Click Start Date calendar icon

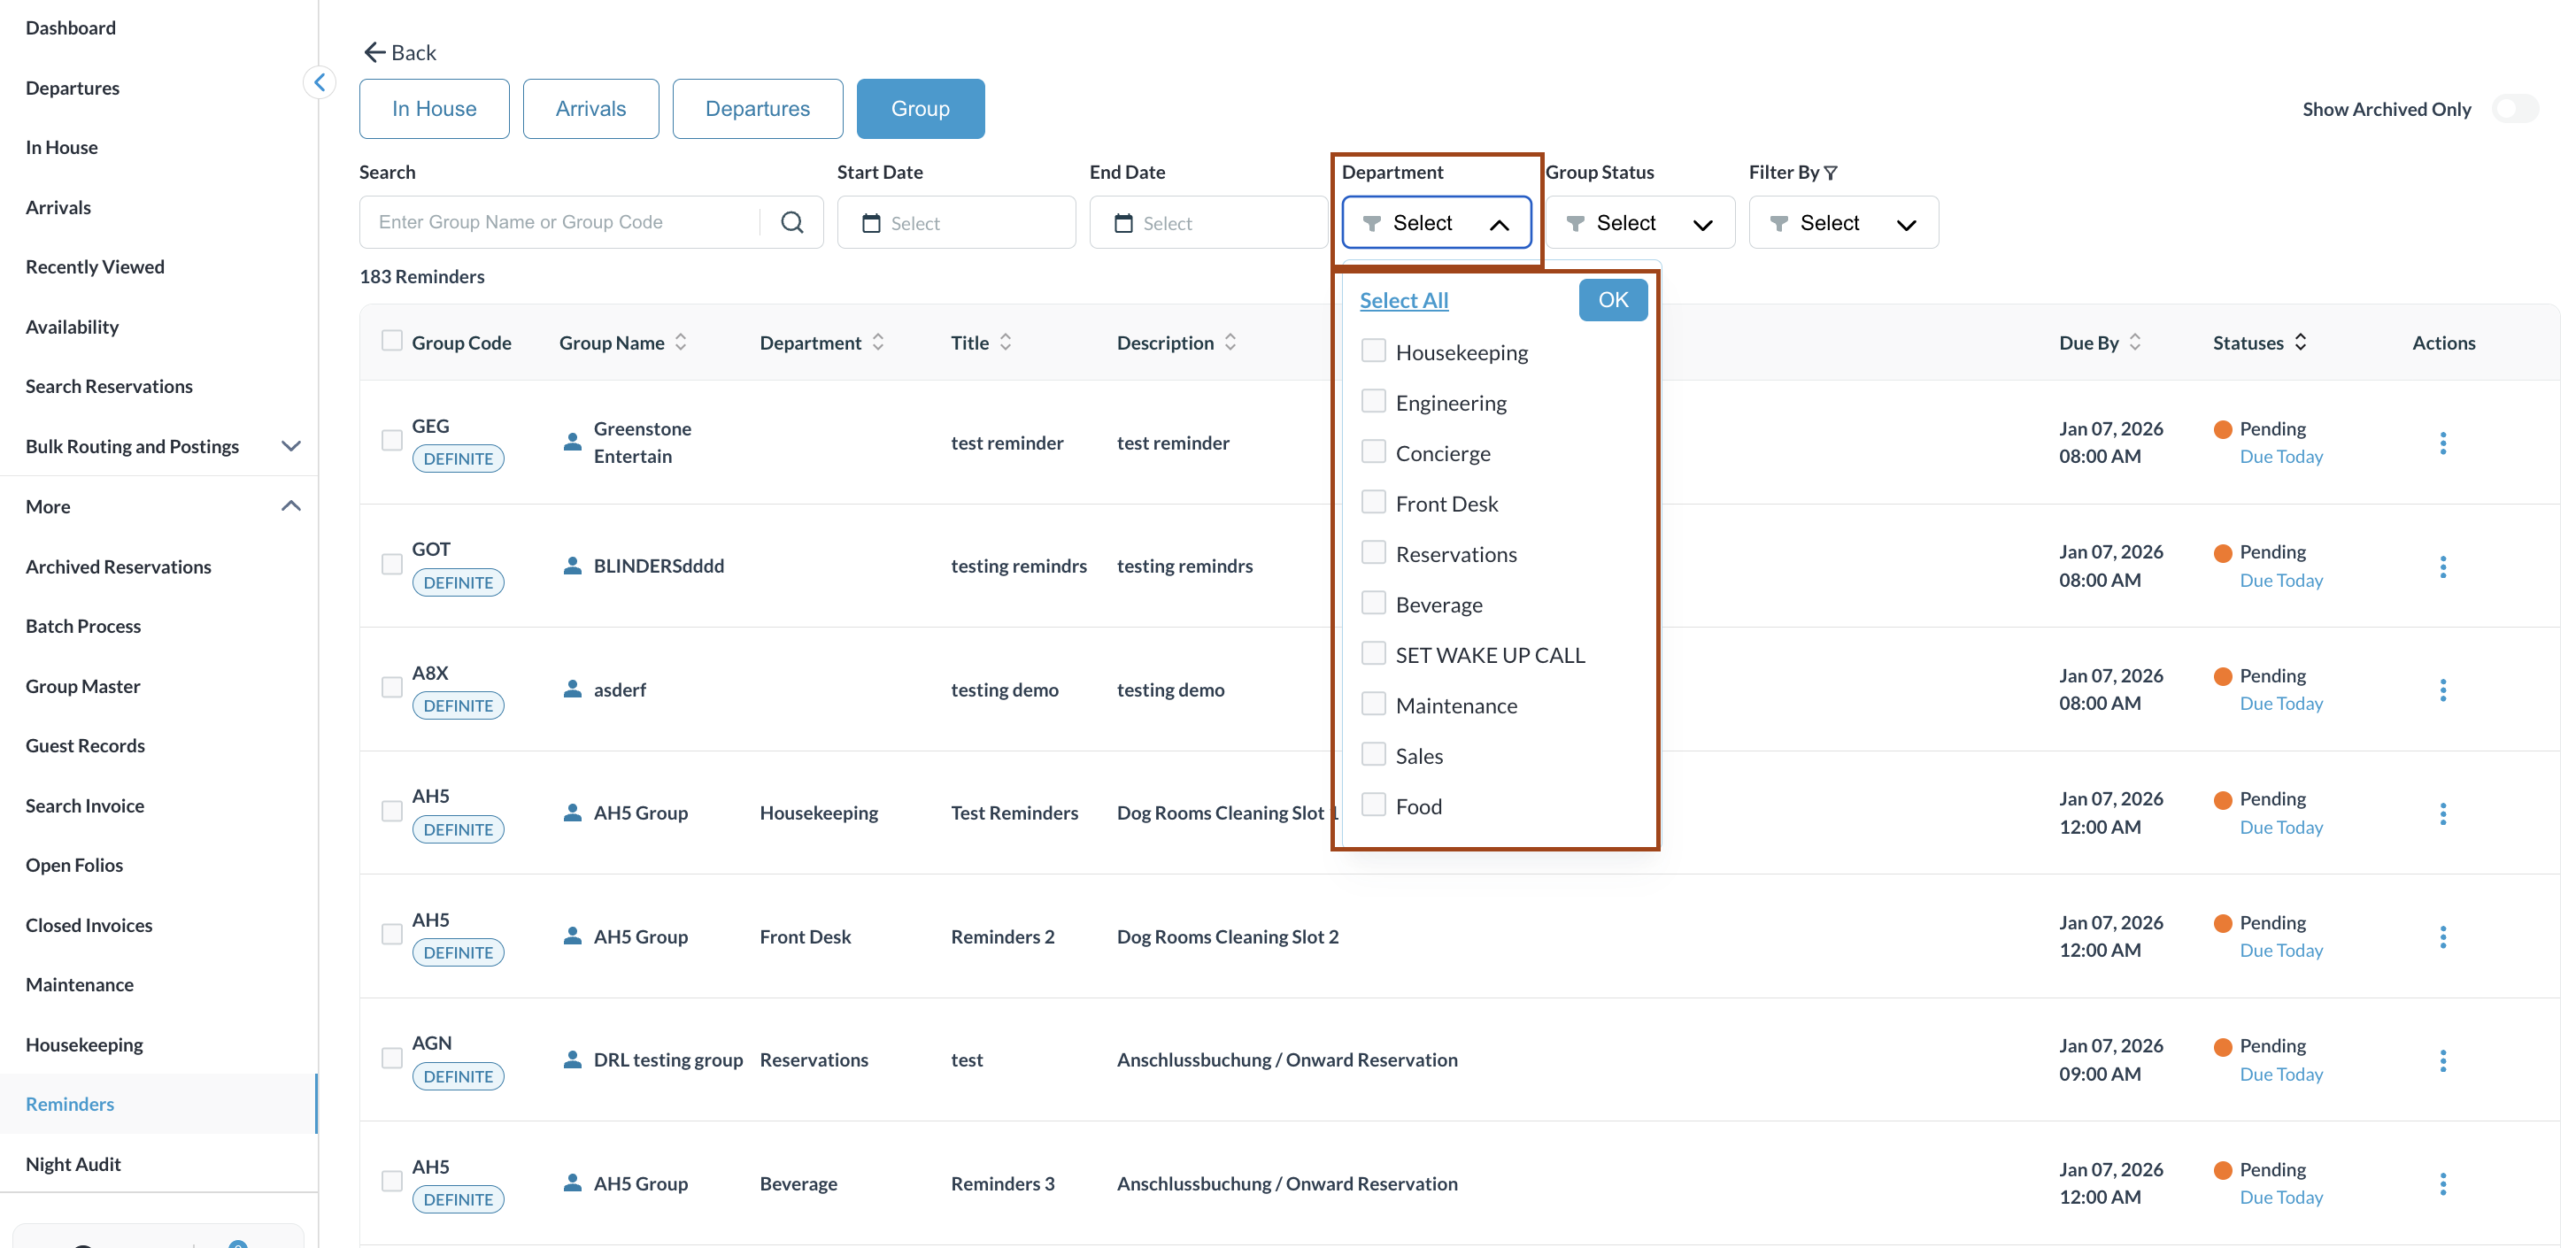(x=871, y=223)
